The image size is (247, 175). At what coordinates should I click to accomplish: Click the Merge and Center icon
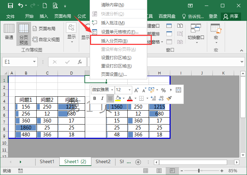pos(178,90)
